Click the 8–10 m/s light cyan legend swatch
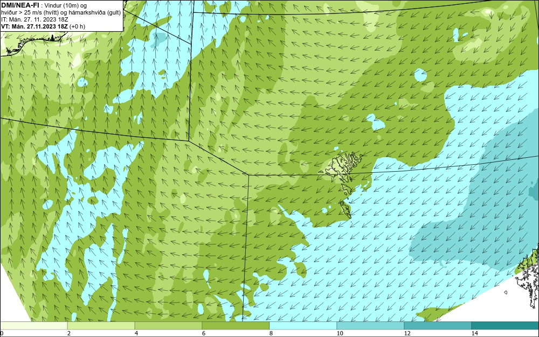539x337 pixels. coord(303,326)
